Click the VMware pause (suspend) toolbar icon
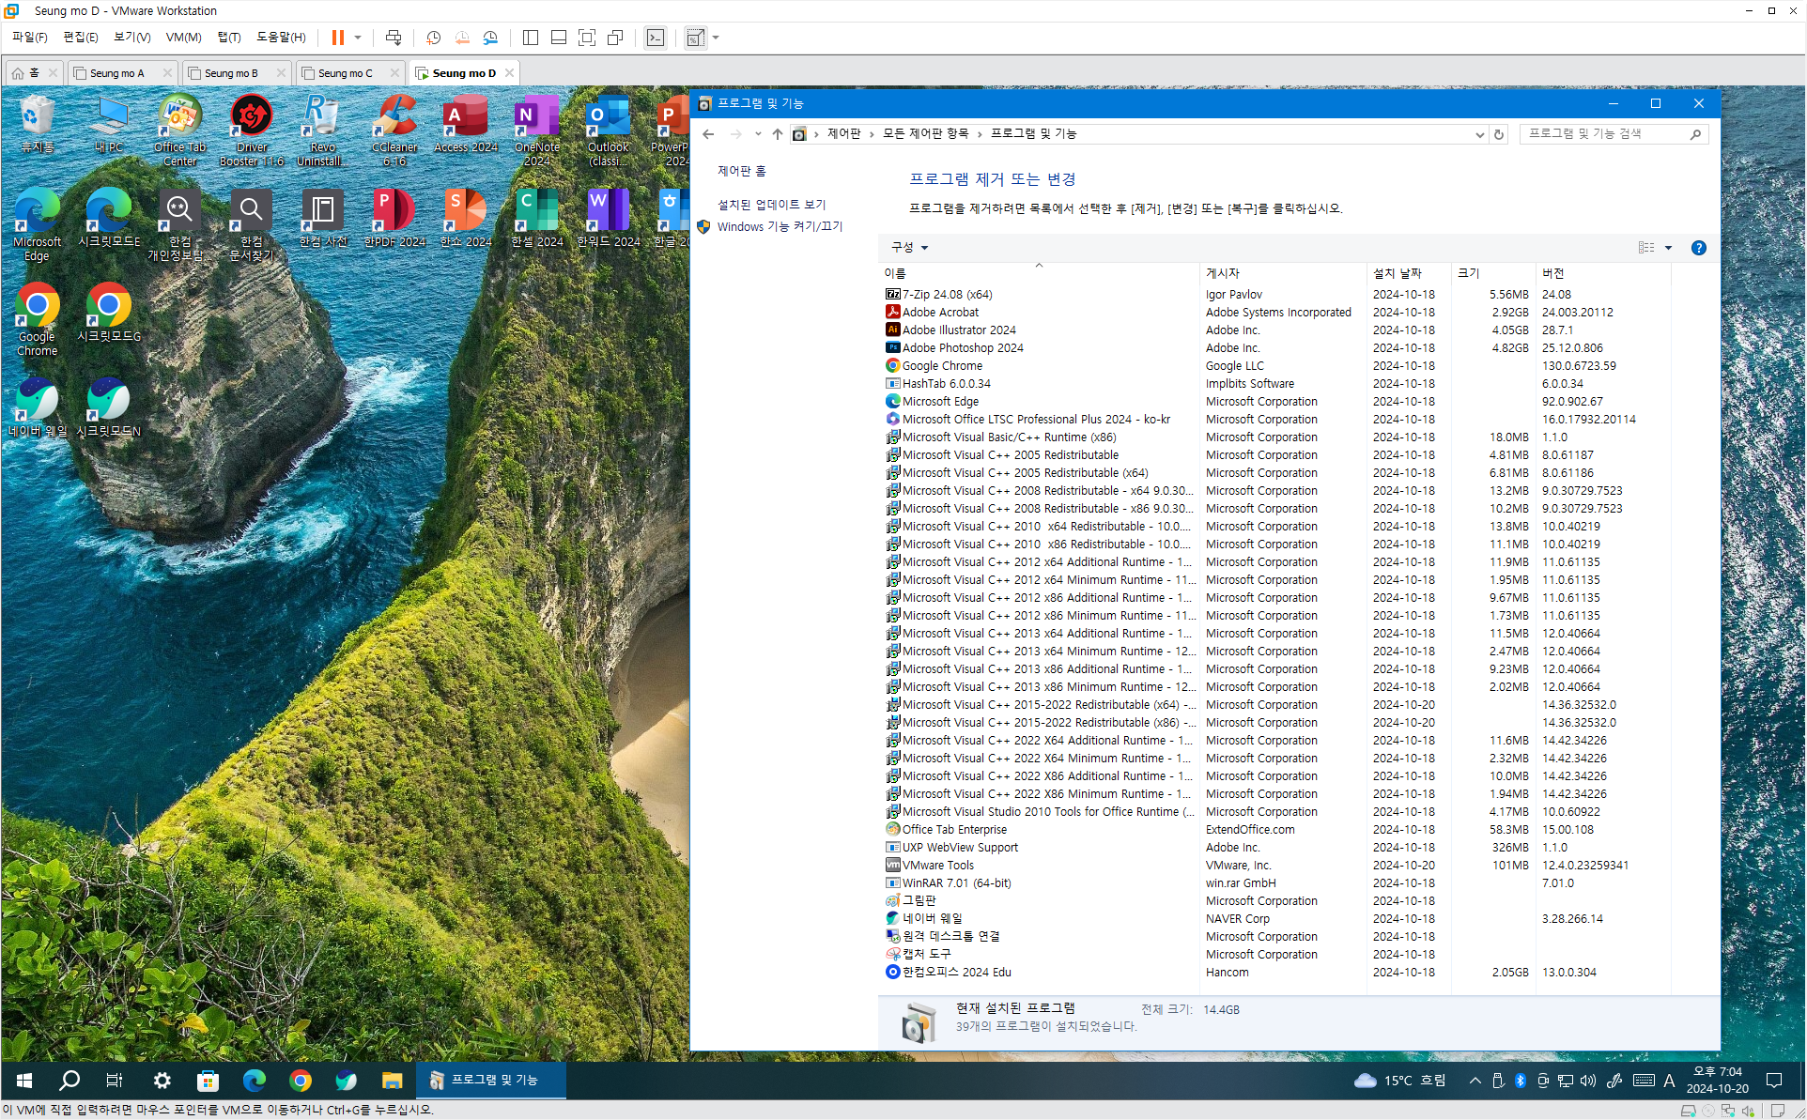This screenshot has height=1120, width=1807. tap(337, 38)
